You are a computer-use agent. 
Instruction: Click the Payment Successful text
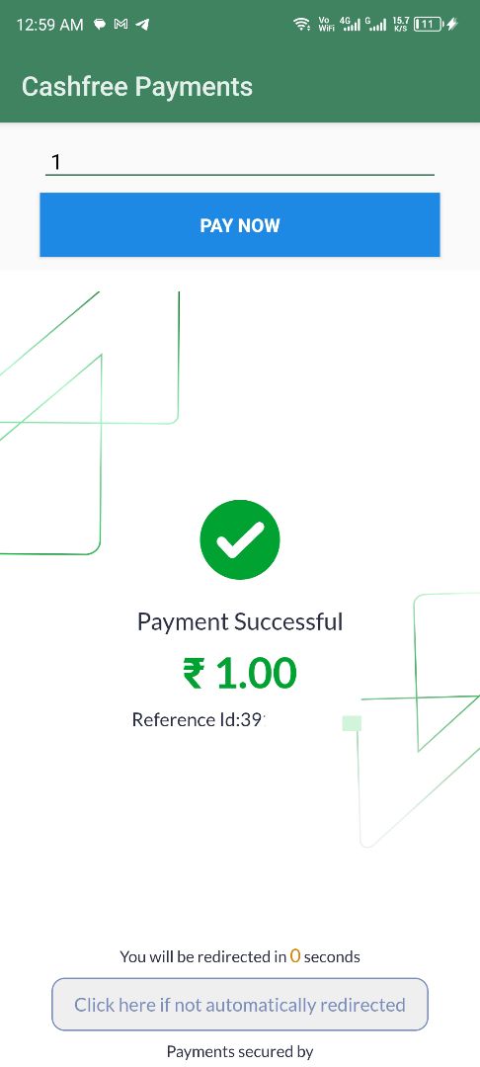click(240, 622)
